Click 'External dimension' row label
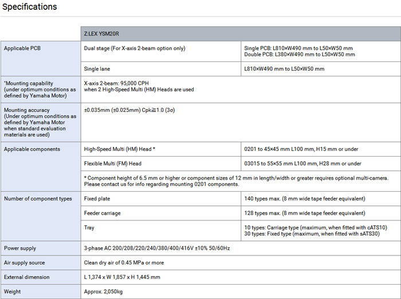This screenshot has height=299, width=401. (26, 277)
